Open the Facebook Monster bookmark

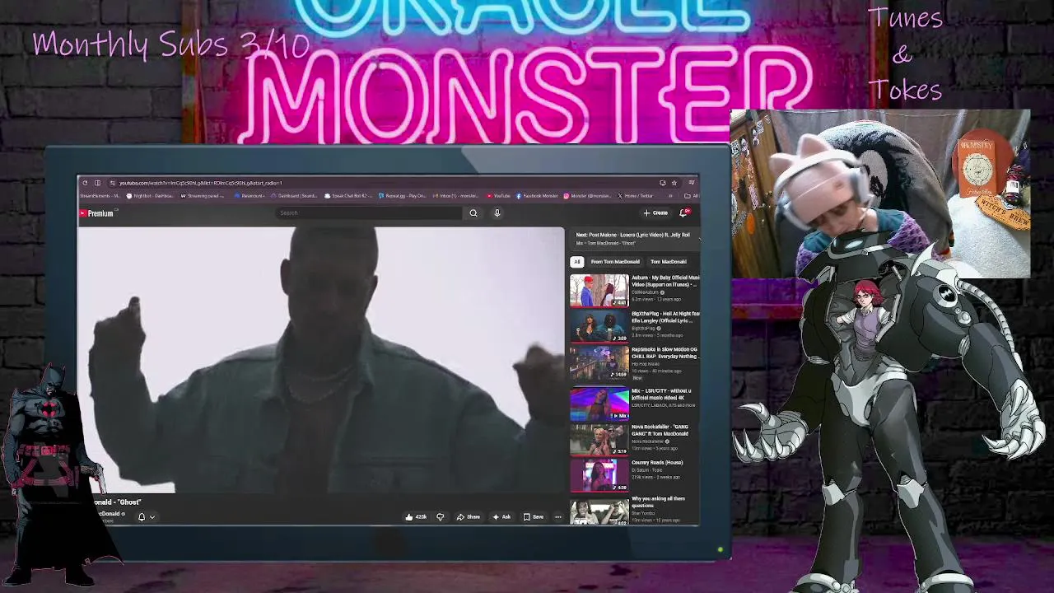(538, 196)
